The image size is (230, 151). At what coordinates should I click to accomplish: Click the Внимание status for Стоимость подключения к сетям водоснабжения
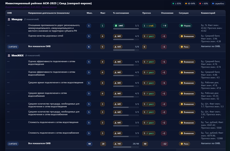click(187, 133)
